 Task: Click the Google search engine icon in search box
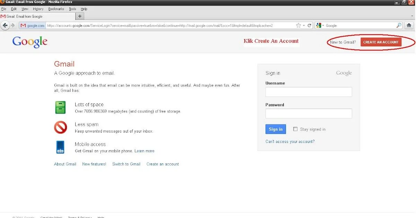pos(319,26)
